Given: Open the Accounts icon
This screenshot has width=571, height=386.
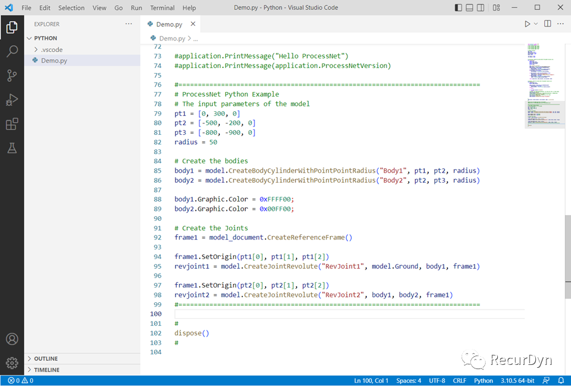Looking at the screenshot, I should click(12, 338).
